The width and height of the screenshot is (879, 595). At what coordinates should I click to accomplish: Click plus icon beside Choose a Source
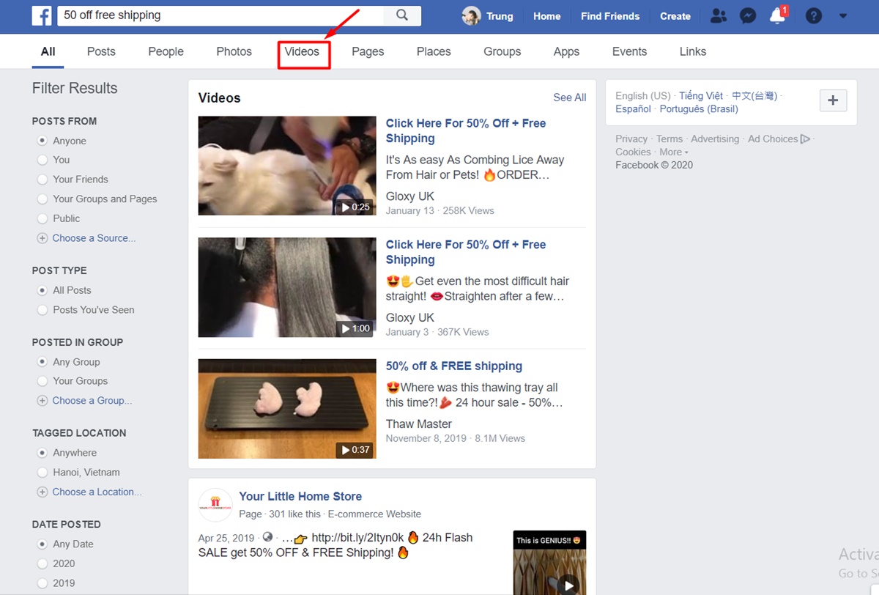(x=42, y=238)
